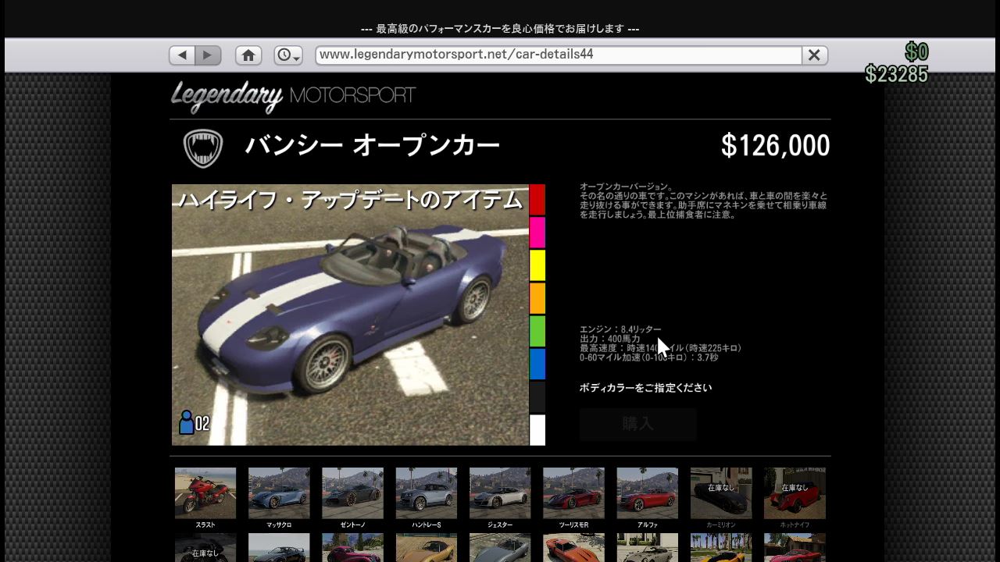Open the browser history clock dropdown
This screenshot has width=1000, height=562.
(288, 55)
